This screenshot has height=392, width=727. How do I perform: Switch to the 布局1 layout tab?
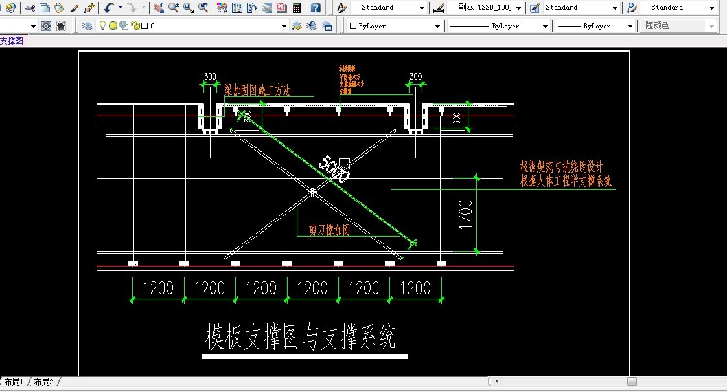point(14,382)
